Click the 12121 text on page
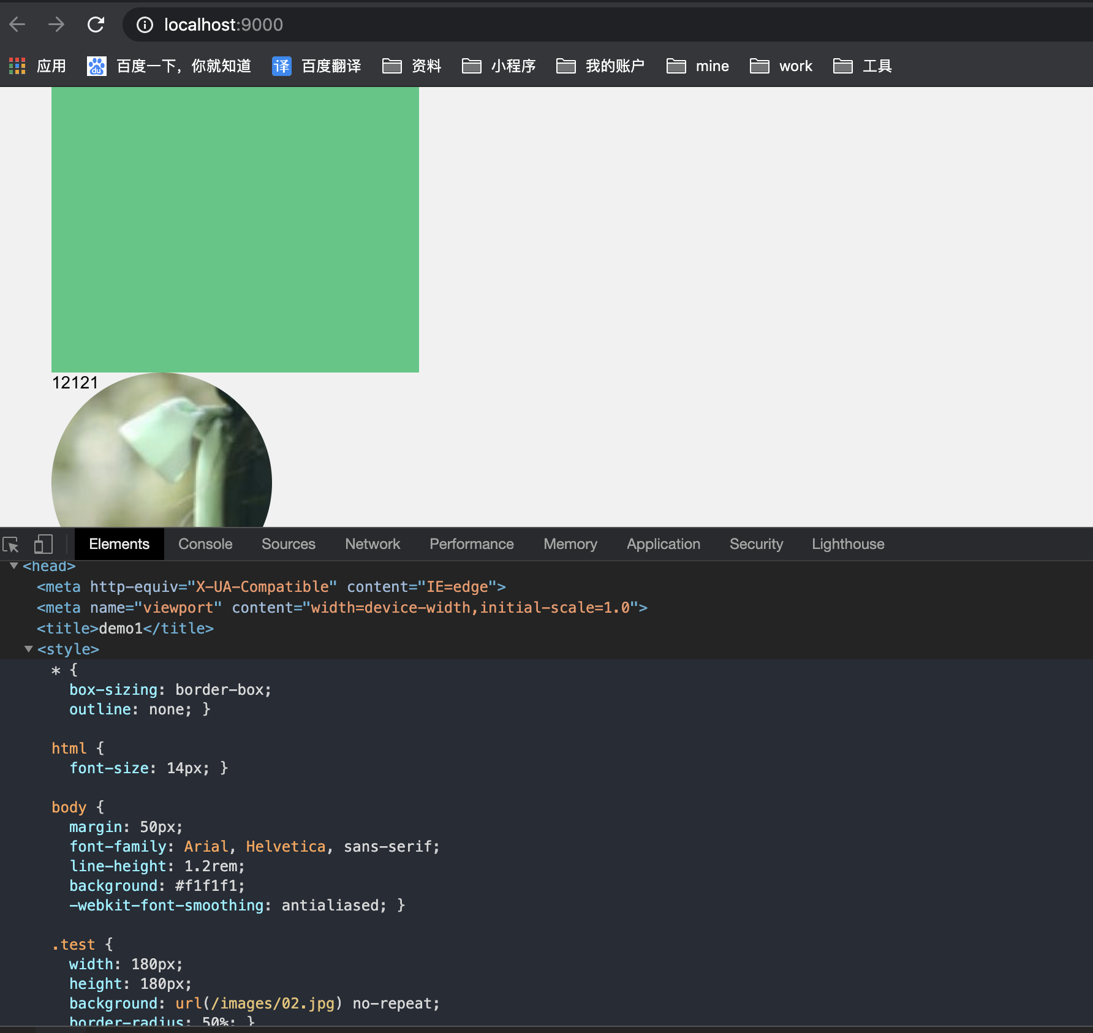The image size is (1093, 1033). click(x=75, y=383)
